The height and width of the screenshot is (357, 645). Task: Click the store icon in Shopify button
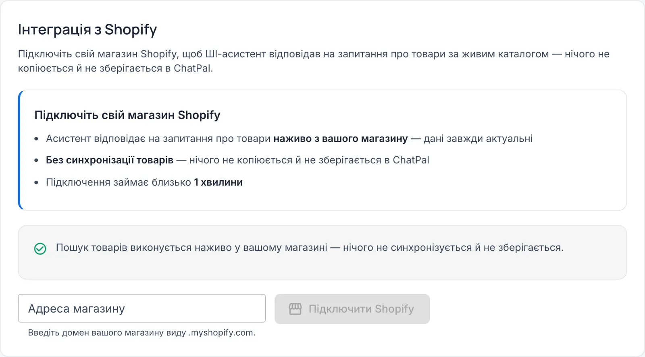295,309
